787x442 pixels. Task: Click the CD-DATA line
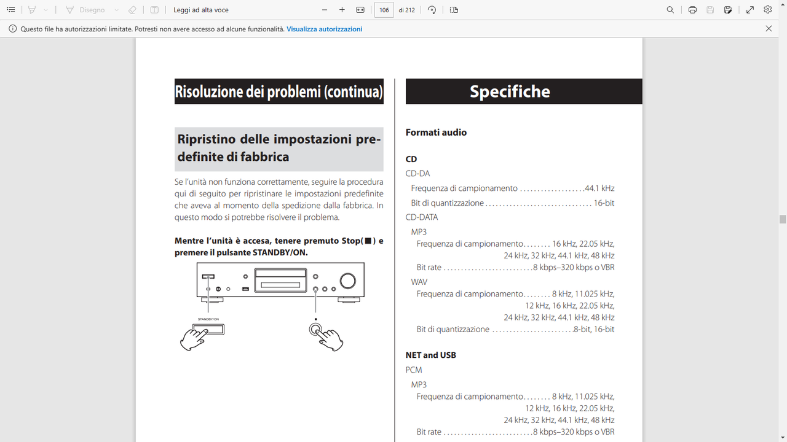pyautogui.click(x=422, y=217)
